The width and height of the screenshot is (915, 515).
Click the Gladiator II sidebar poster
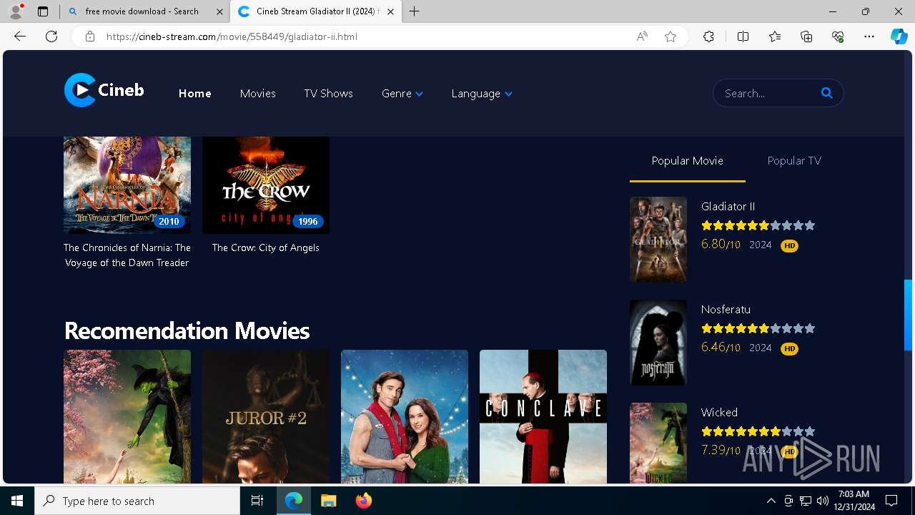pos(658,240)
